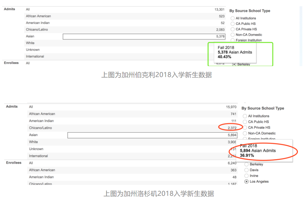
Task: Click the All admits value 13,301
Action: [x=219, y=9]
